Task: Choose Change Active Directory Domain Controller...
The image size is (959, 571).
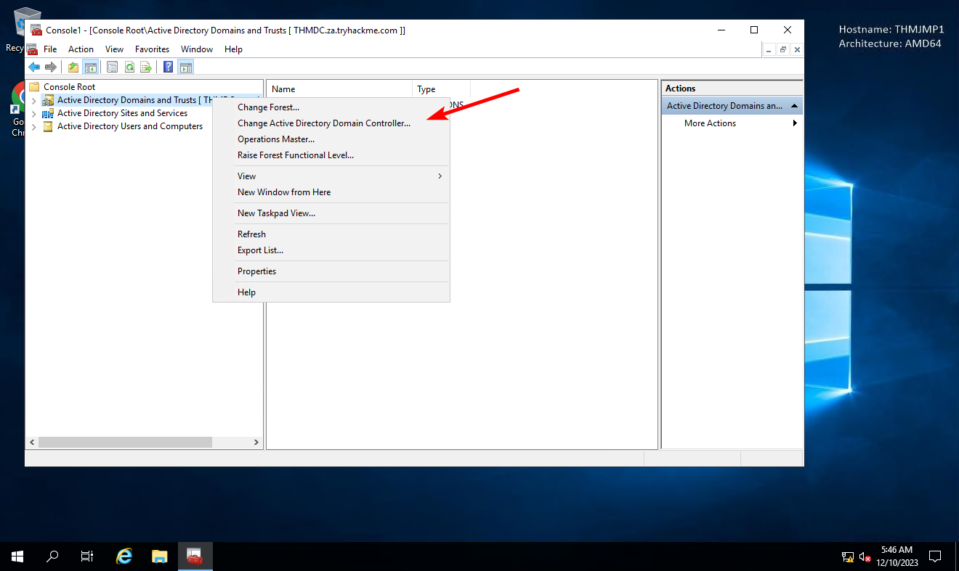Action: [x=331, y=123]
